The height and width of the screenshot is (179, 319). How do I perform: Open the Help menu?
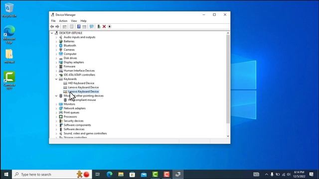pos(83,21)
